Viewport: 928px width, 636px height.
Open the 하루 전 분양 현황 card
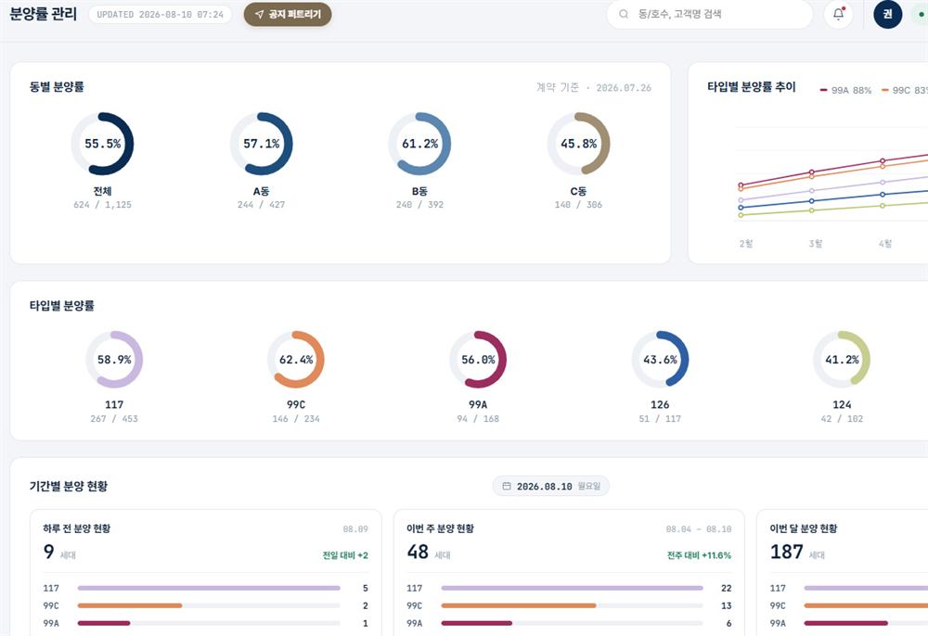click(x=206, y=572)
